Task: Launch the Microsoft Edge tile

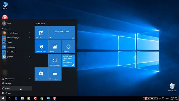Action: tap(41, 47)
